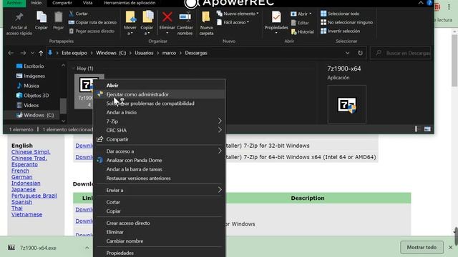The image size is (458, 257).
Task: Open Nuevo elemento dropdown
Action: 238,14
